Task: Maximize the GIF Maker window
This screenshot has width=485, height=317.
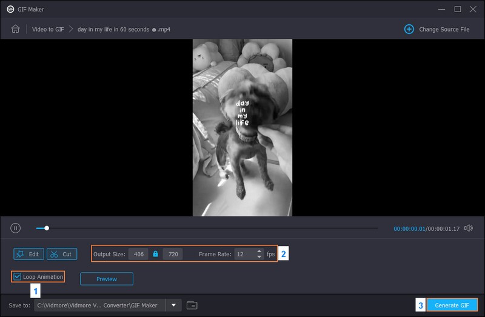Action: pos(458,9)
